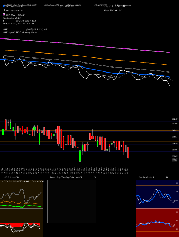Click the 'Stochastics & RSI' panel title

pos(153,177)
